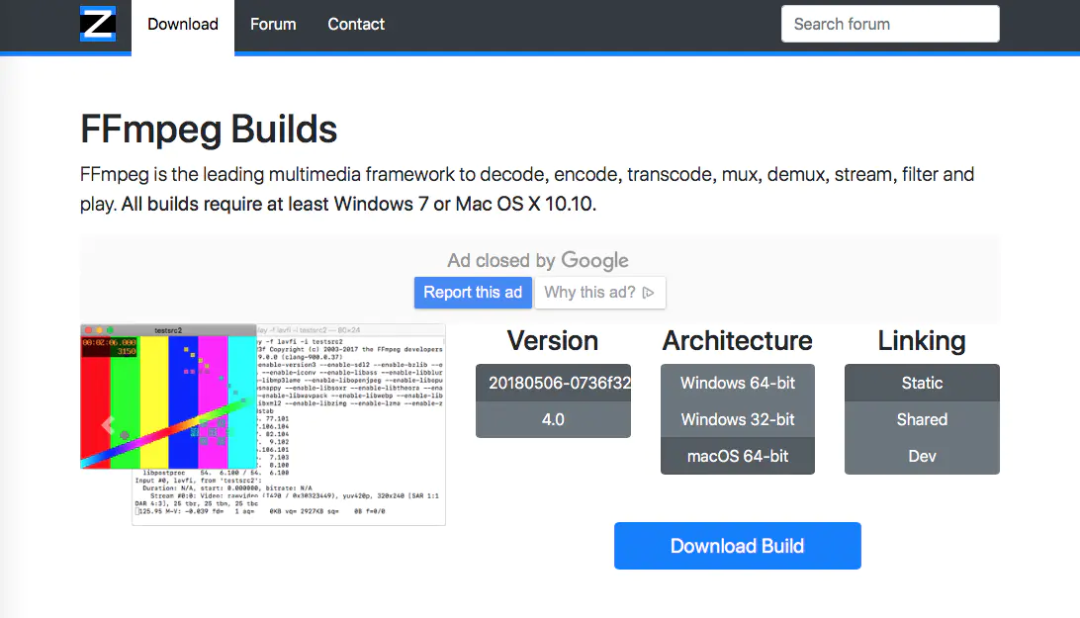
Task: Click the previous slide arrow on carousel
Action: 108,425
